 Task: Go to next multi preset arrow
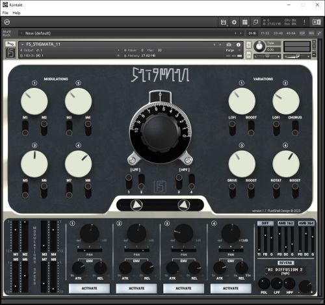pyautogui.click(x=240, y=33)
